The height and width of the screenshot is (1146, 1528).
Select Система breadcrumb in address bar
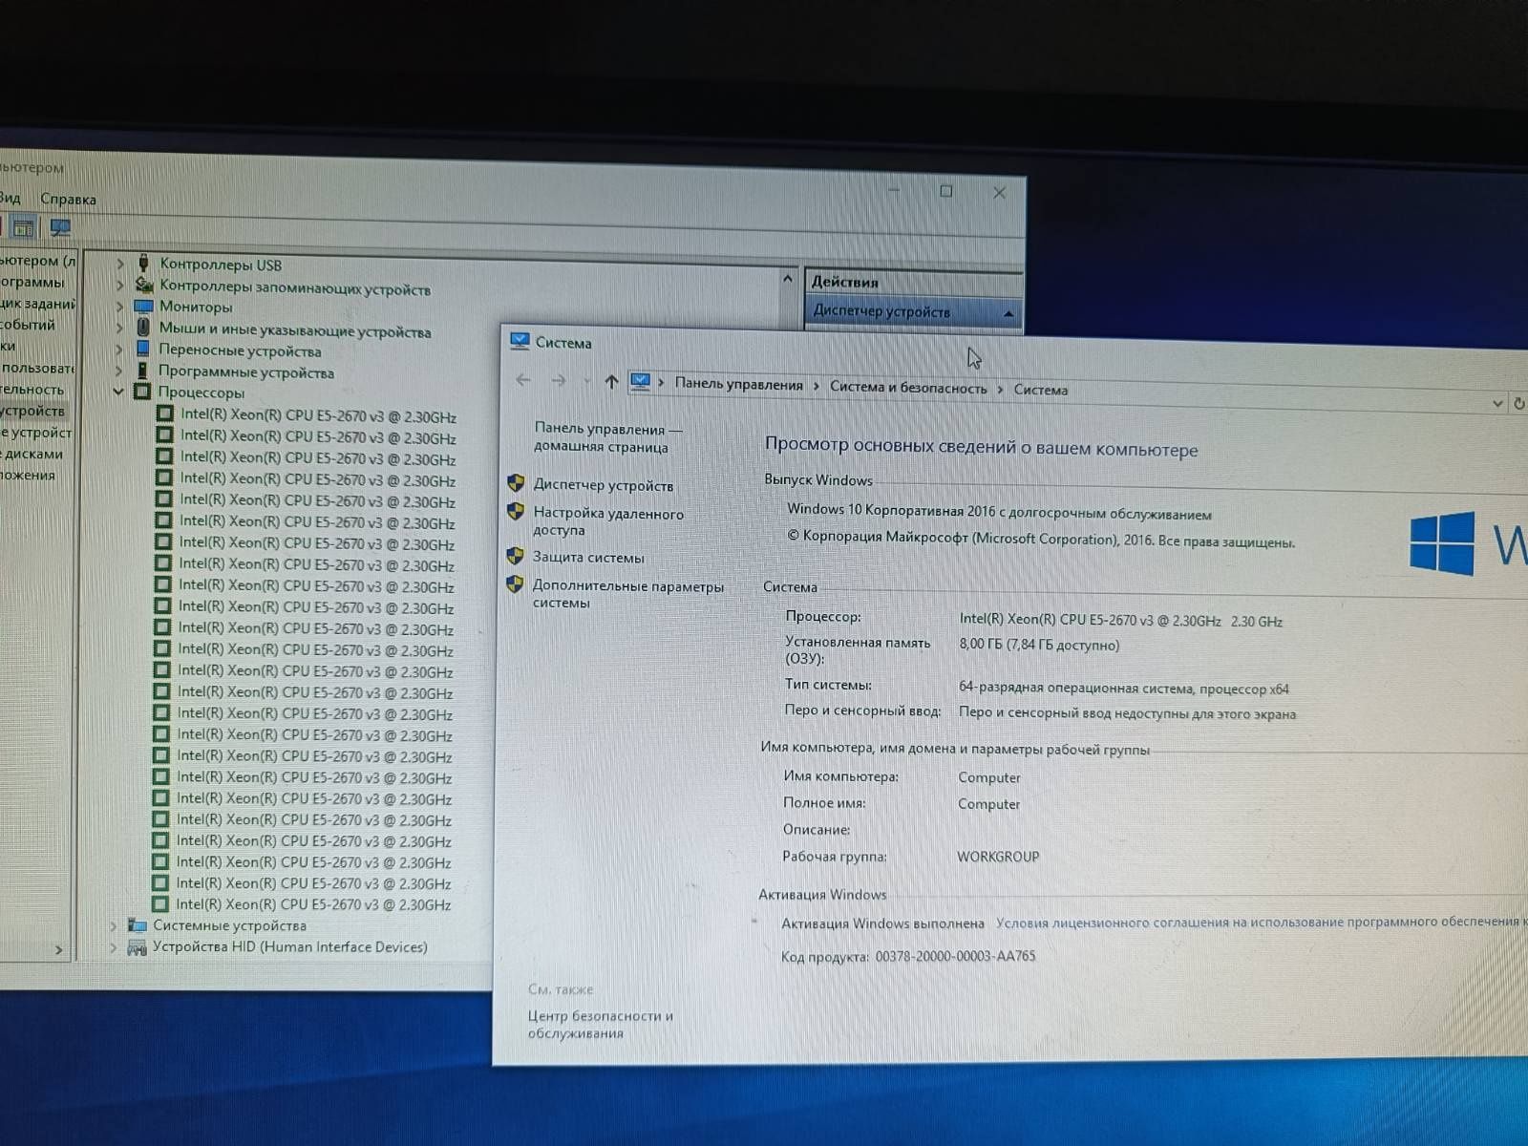click(x=1040, y=389)
